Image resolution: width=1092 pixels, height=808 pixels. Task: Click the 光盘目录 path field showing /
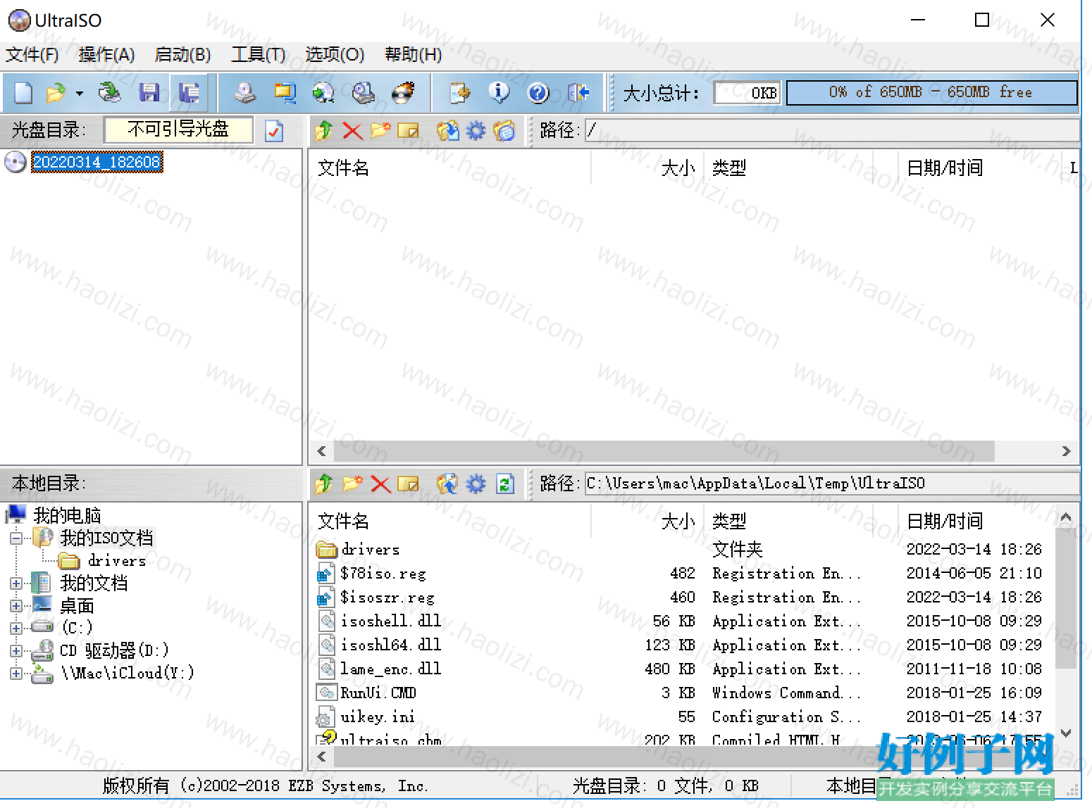coord(831,130)
